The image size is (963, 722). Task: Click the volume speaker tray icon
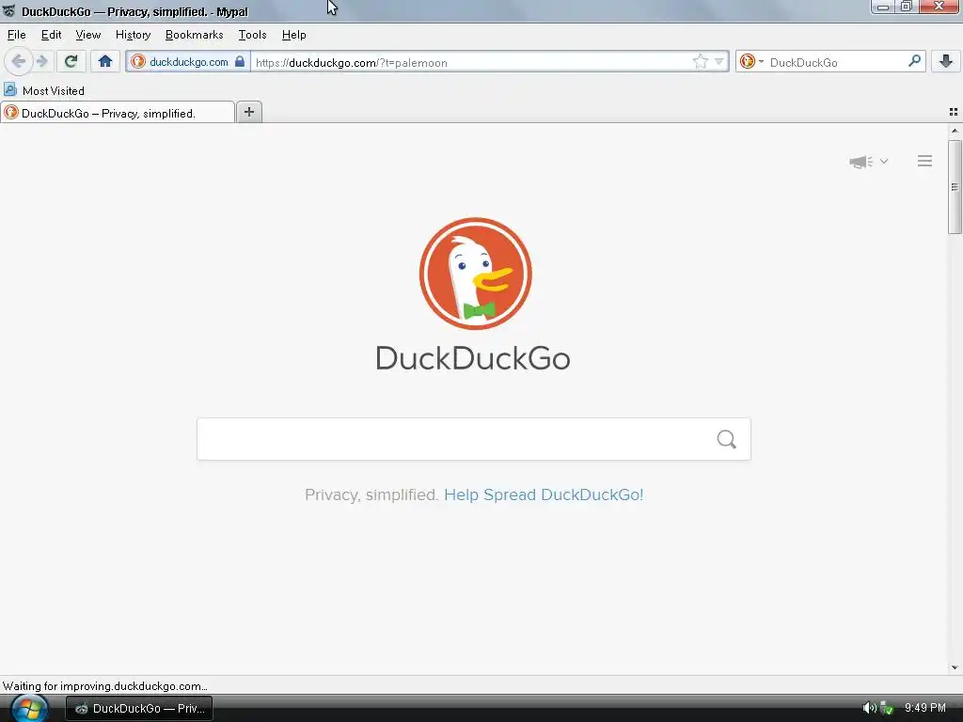[x=869, y=708]
